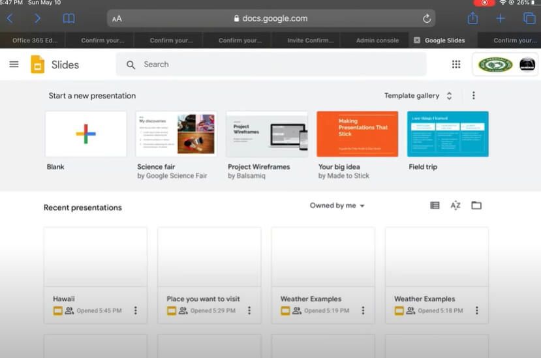
Task: Tap the AA reader text size button
Action: click(x=117, y=19)
